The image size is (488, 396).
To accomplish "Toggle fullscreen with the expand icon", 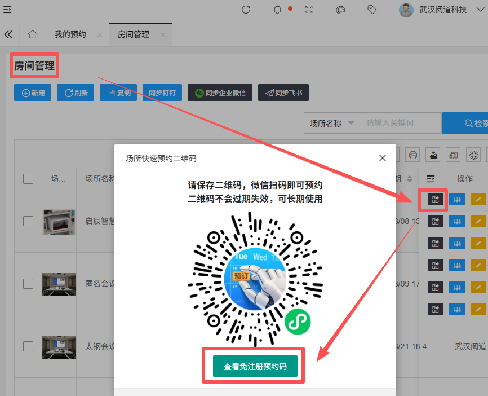I will pyautogui.click(x=309, y=10).
